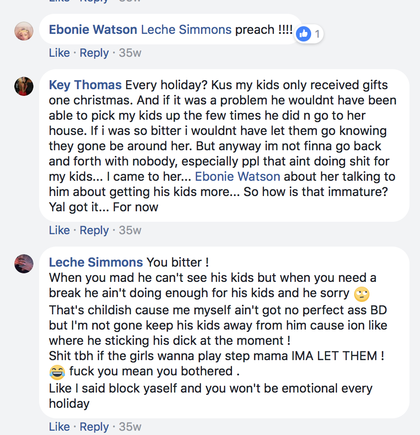The image size is (420, 435).
Task: Reply to Ebonie Watson's preach comment
Action: click(x=94, y=53)
